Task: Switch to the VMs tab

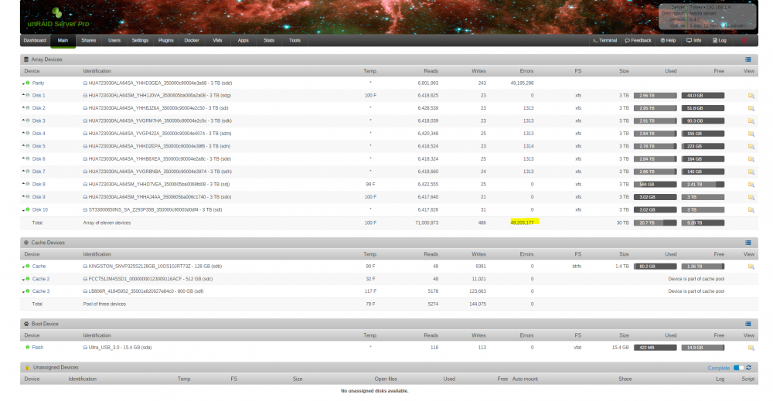Action: coord(217,40)
